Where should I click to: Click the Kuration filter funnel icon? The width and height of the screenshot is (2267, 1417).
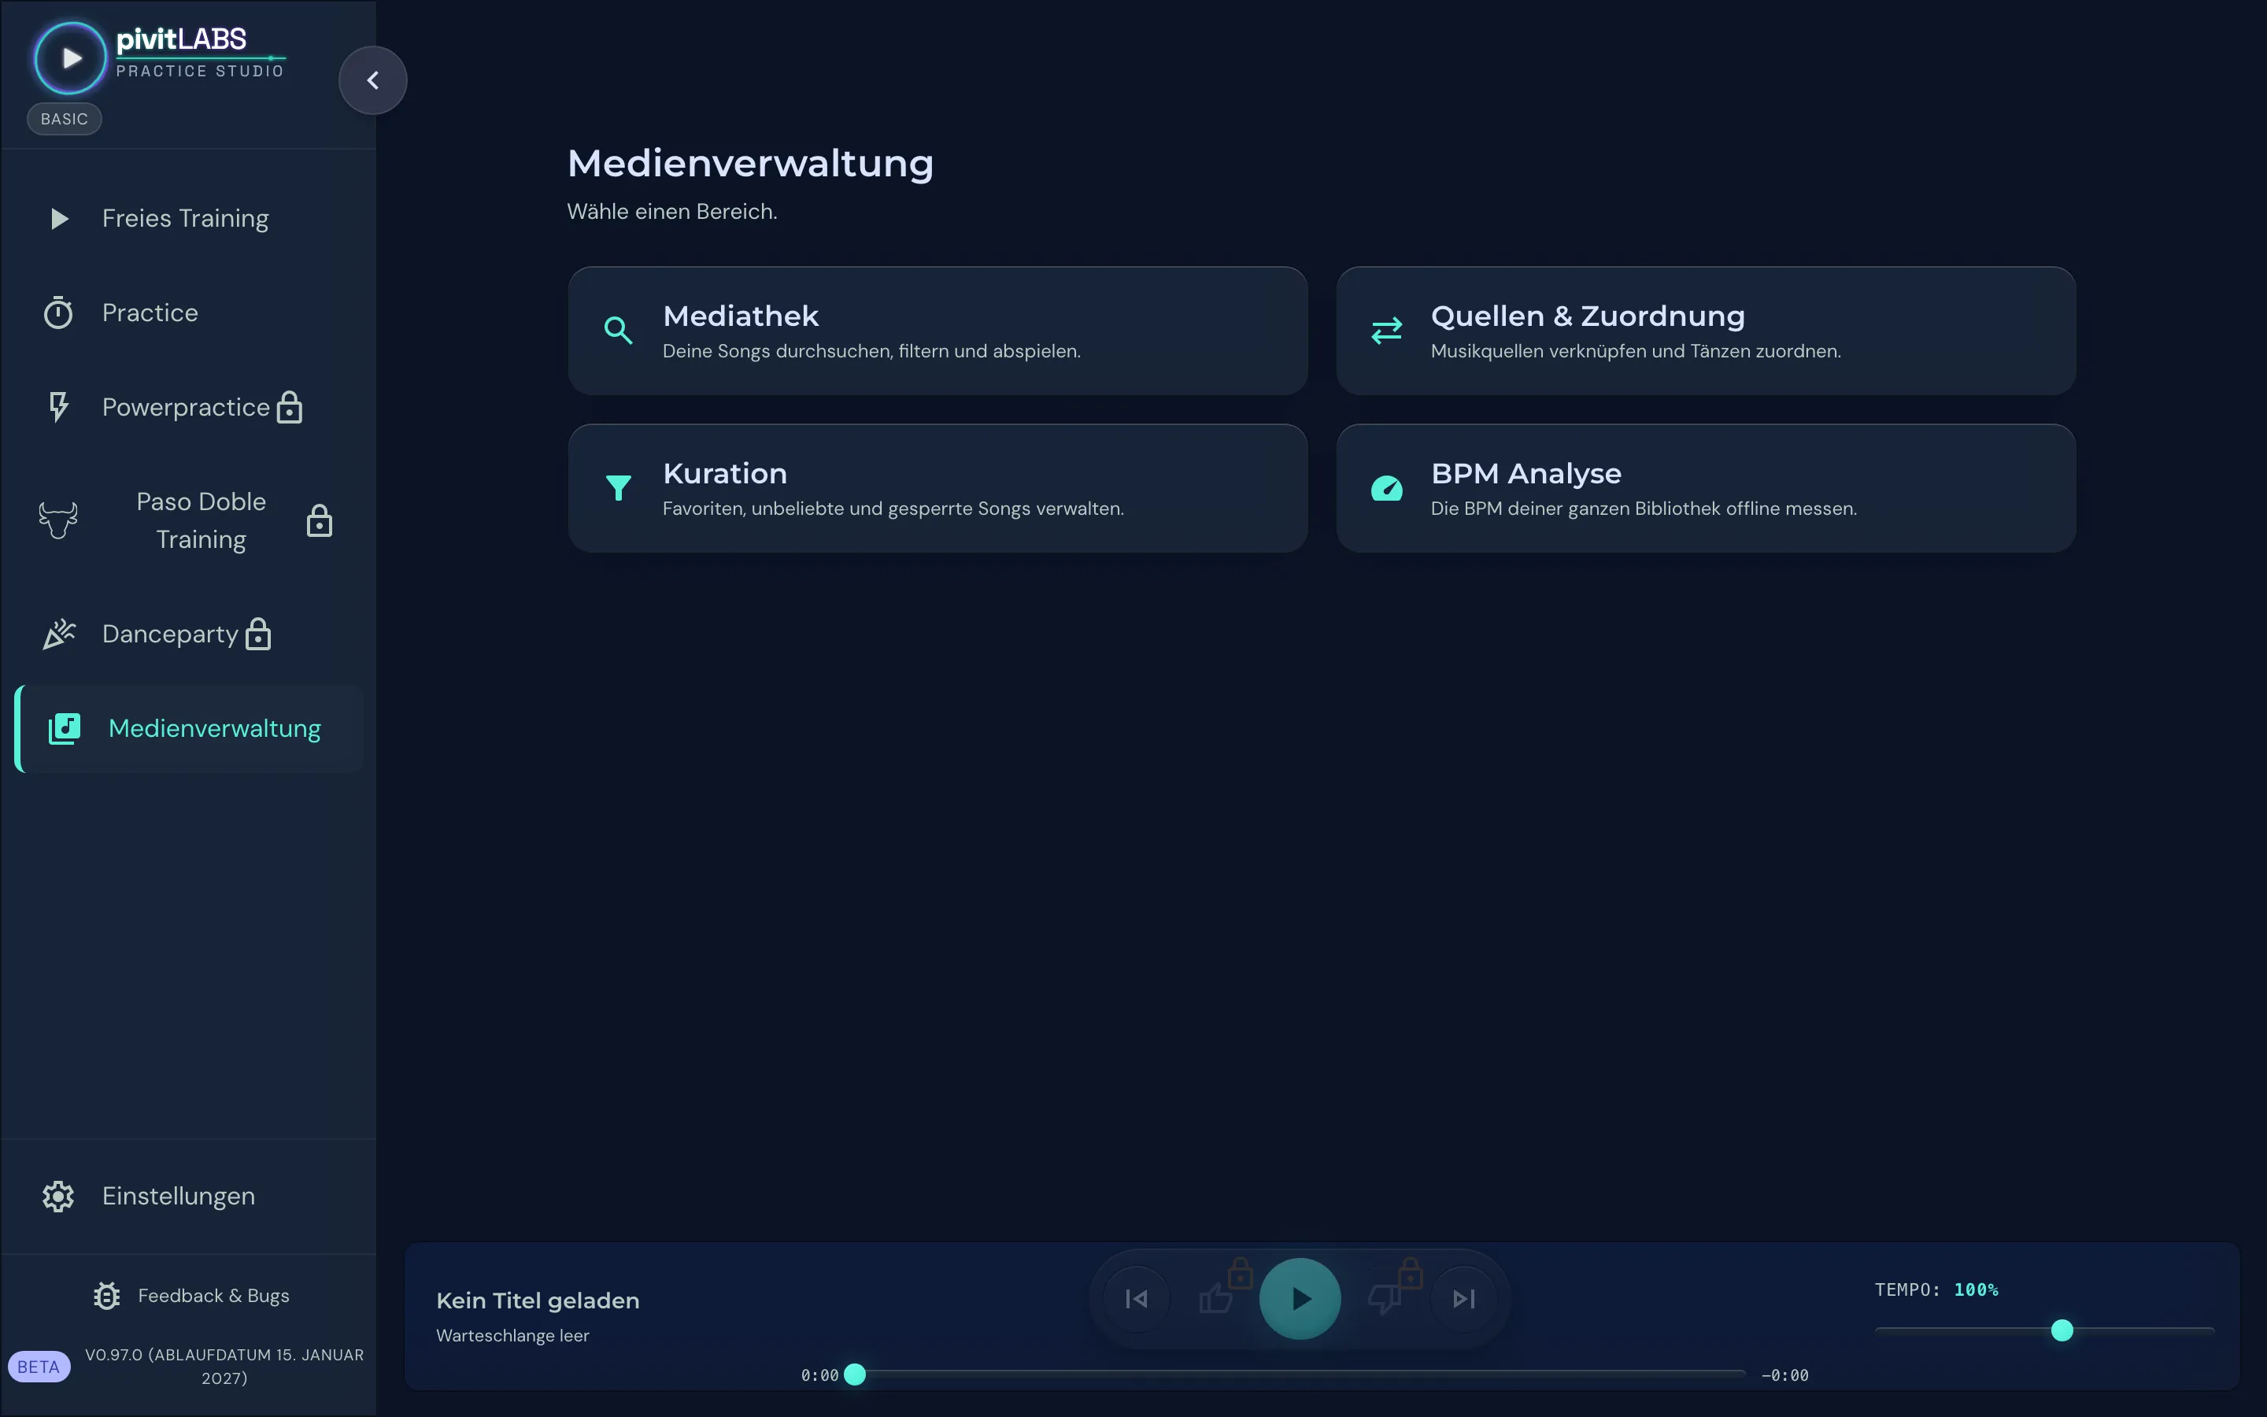[618, 488]
